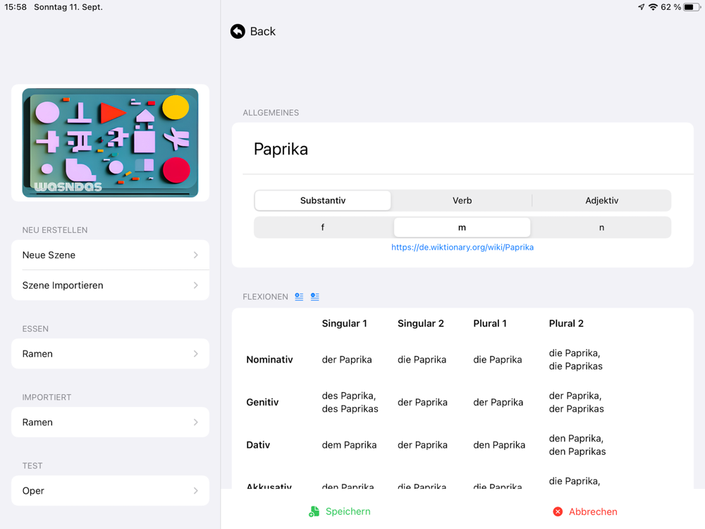Select Genitiv Singular 2 'der Paprika'
Image resolution: width=705 pixels, height=529 pixels.
coord(422,403)
